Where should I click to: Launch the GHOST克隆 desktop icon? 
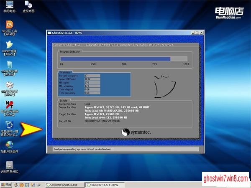(x=9, y=48)
